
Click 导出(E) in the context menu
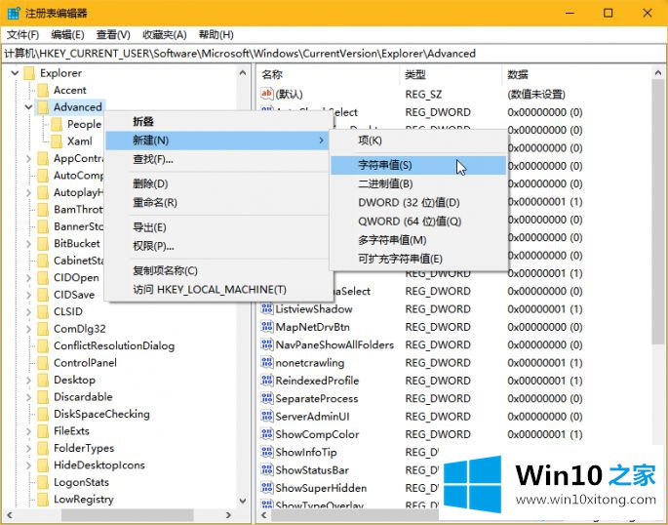point(217,227)
